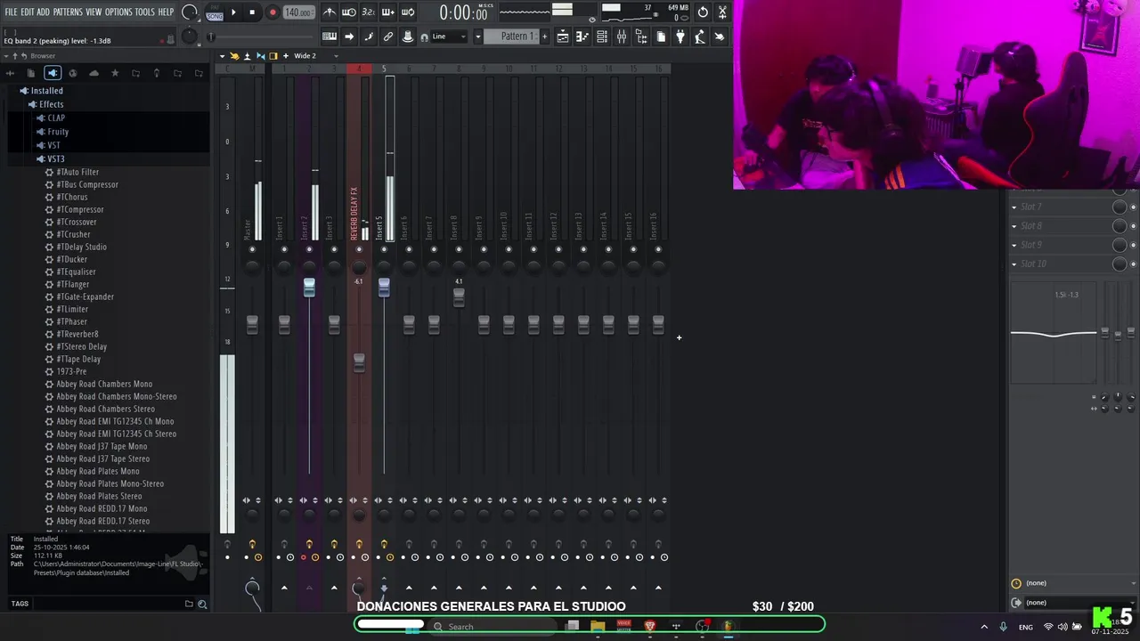Open the PATTERNS menu
1140x641 pixels.
tap(68, 12)
